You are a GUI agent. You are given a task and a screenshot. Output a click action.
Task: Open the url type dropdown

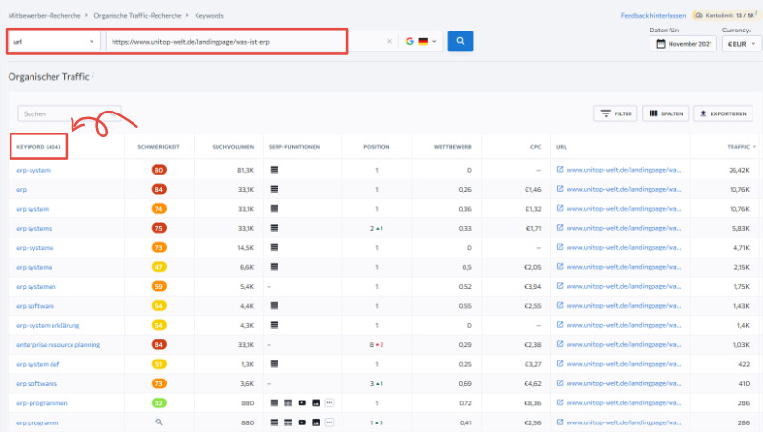click(53, 41)
